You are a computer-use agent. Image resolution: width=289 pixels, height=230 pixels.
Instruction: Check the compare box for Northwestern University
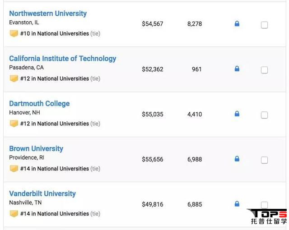pyautogui.click(x=264, y=25)
